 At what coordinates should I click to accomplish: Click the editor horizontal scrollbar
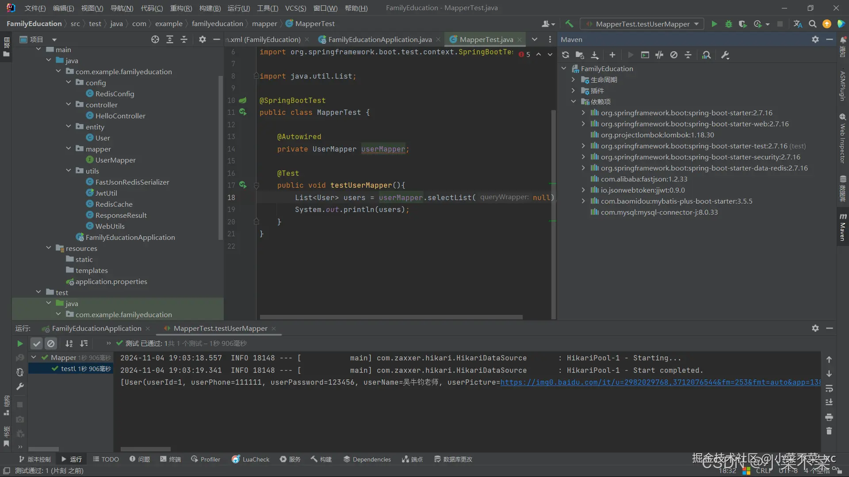point(391,317)
